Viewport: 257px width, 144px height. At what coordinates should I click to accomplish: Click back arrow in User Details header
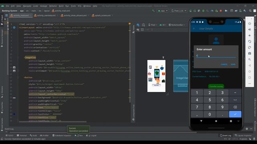point(194,28)
